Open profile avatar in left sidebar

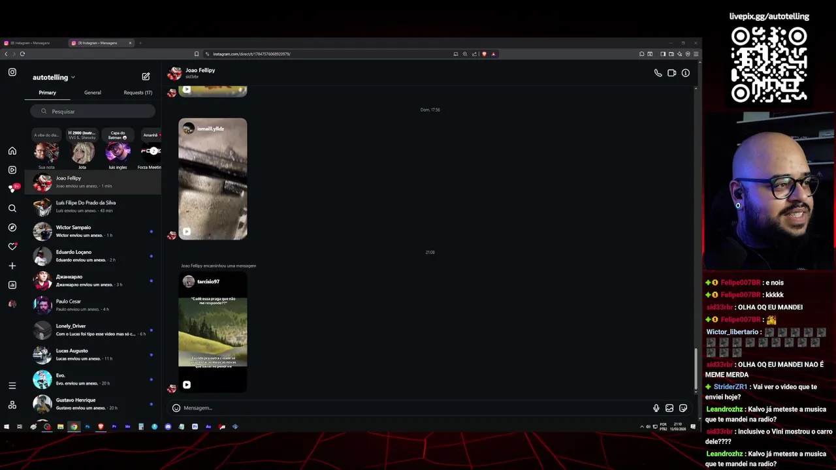pos(12,304)
